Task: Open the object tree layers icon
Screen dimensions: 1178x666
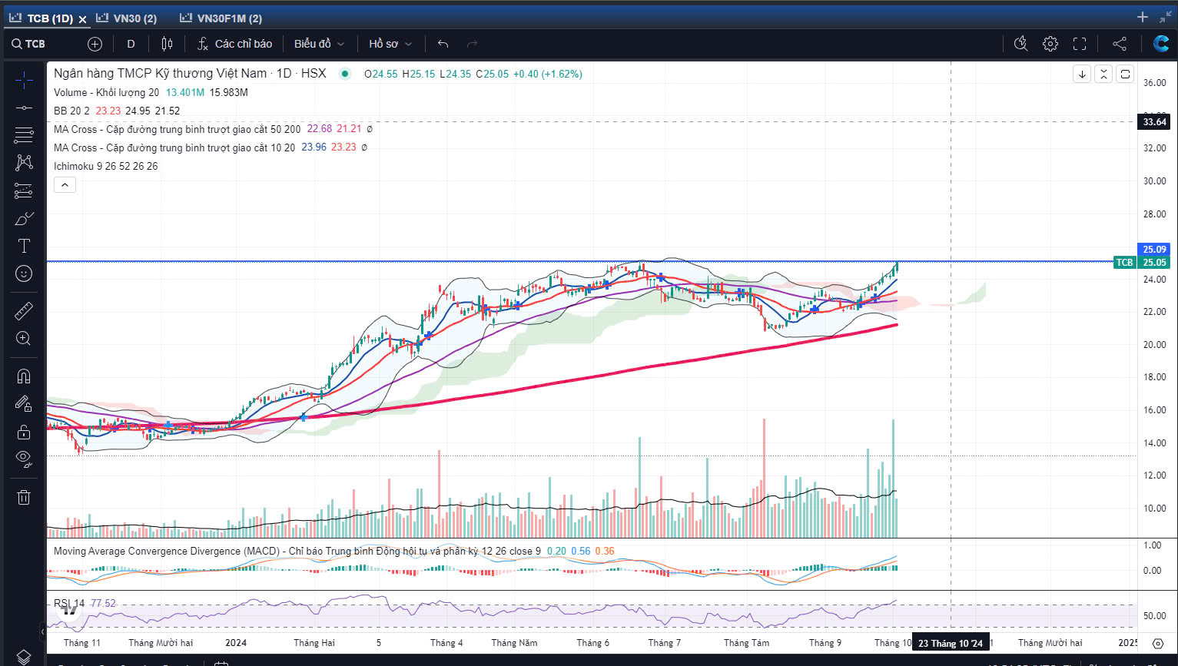Action: 24,658
